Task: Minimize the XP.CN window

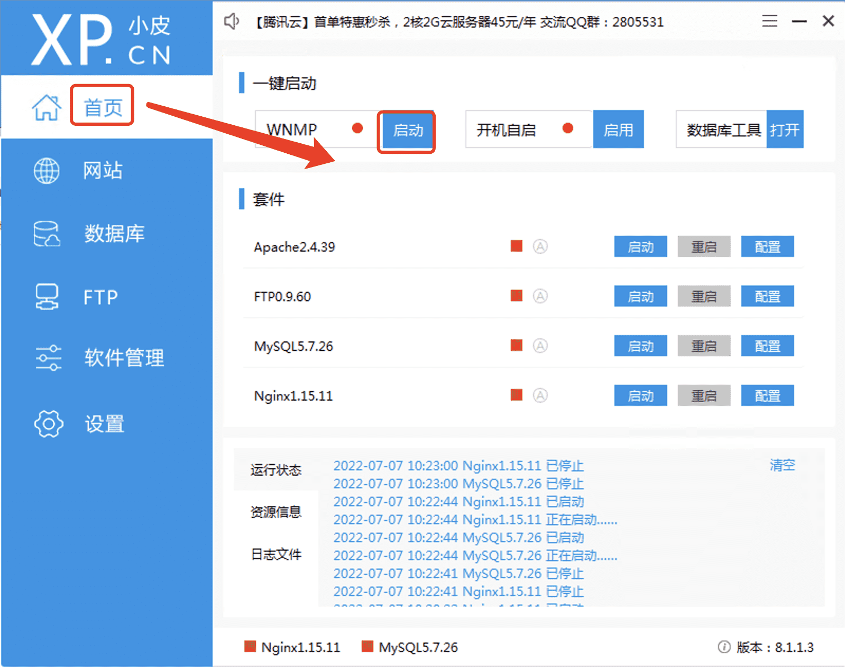Action: [x=799, y=21]
